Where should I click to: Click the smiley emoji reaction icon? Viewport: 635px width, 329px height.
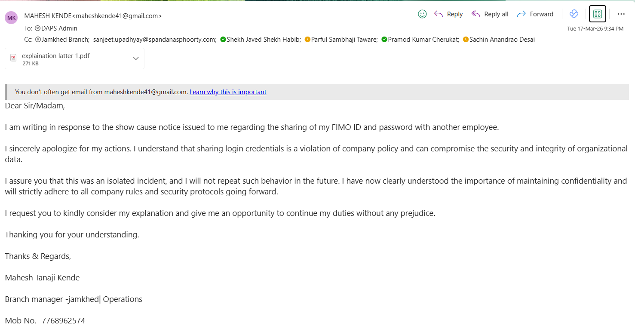point(422,14)
